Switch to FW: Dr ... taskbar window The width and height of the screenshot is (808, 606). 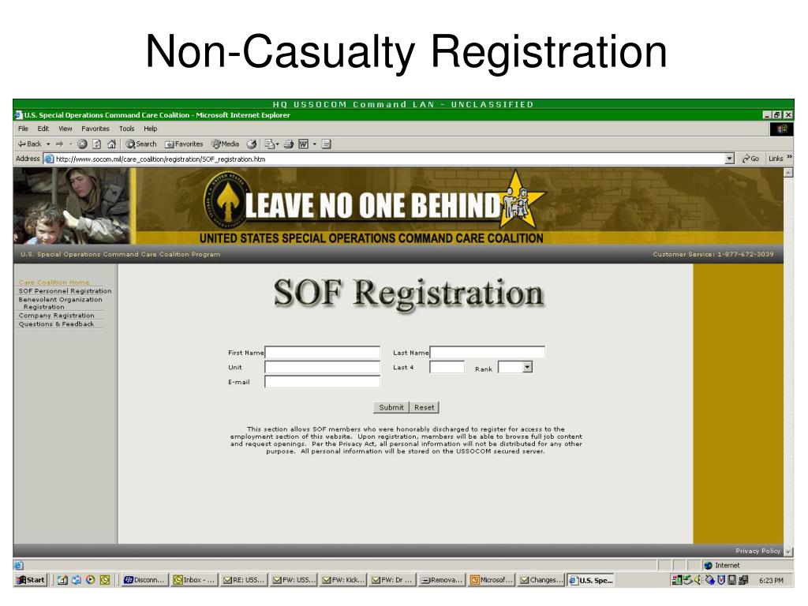(x=393, y=580)
